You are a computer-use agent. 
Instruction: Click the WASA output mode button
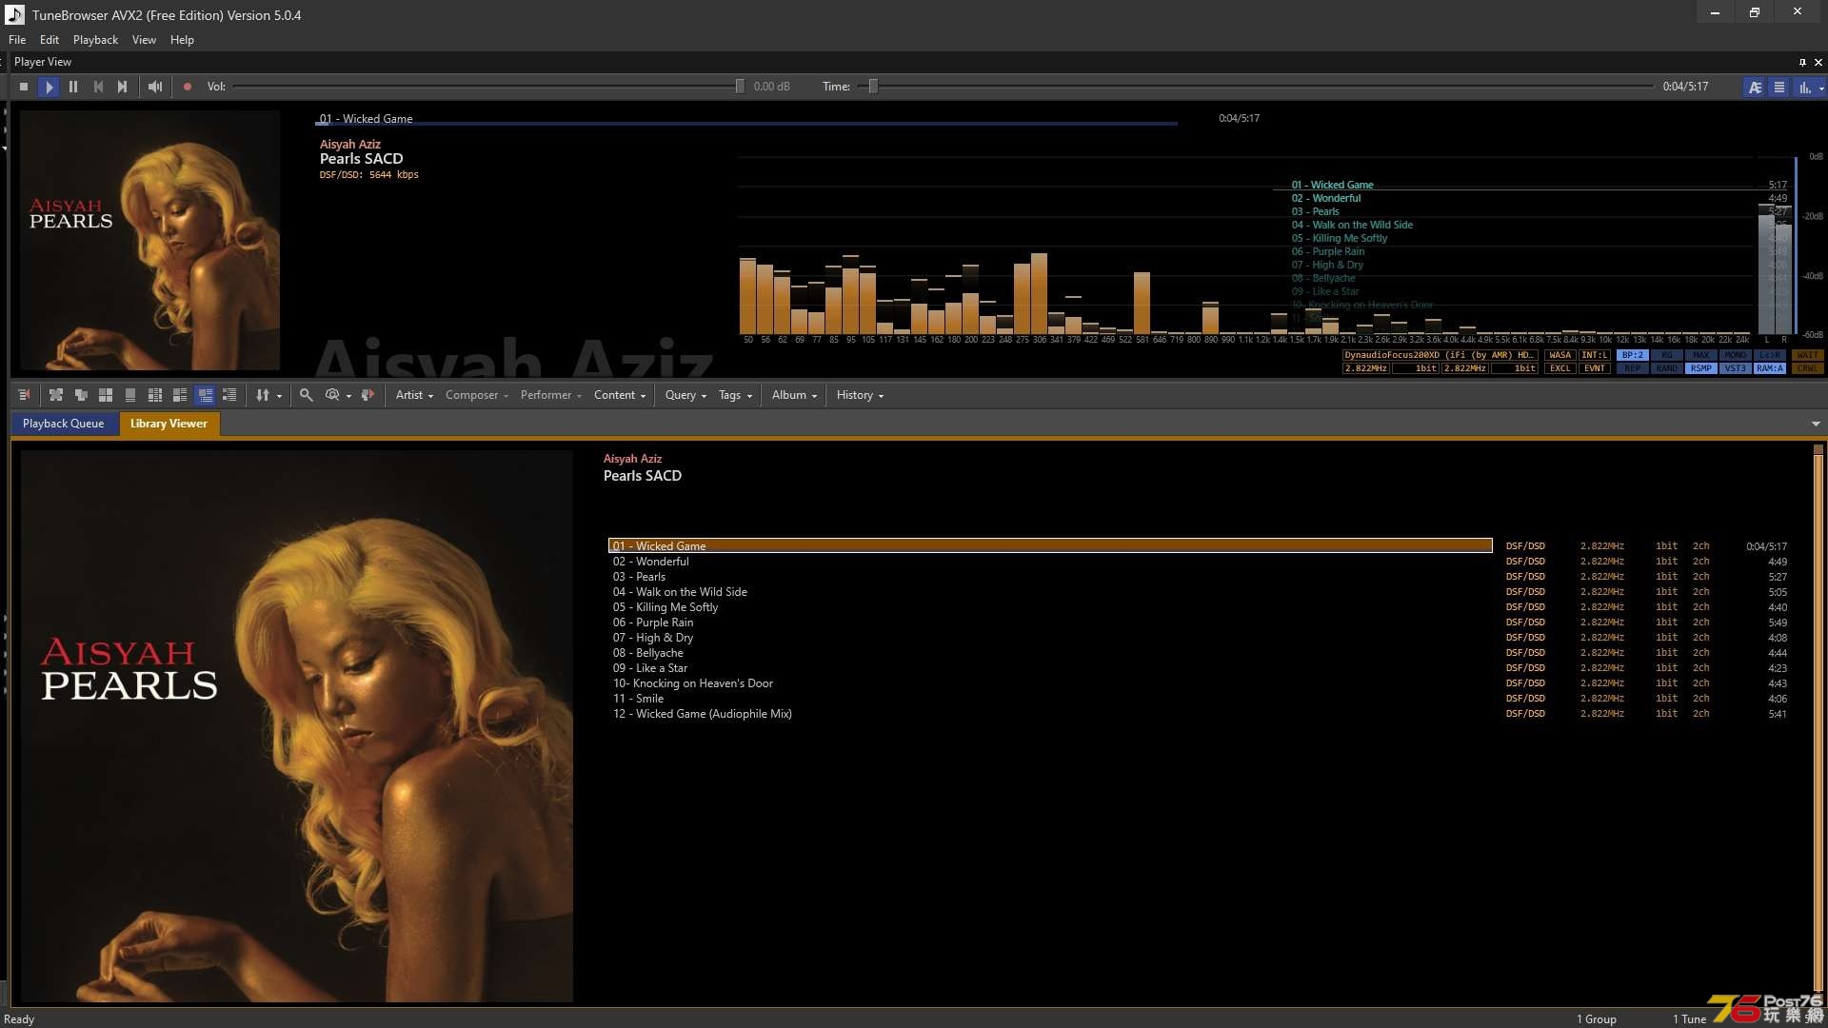[1560, 355]
